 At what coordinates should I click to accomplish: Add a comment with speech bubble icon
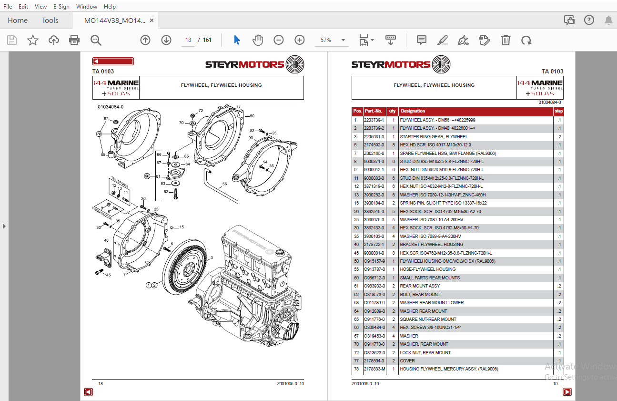tap(422, 40)
